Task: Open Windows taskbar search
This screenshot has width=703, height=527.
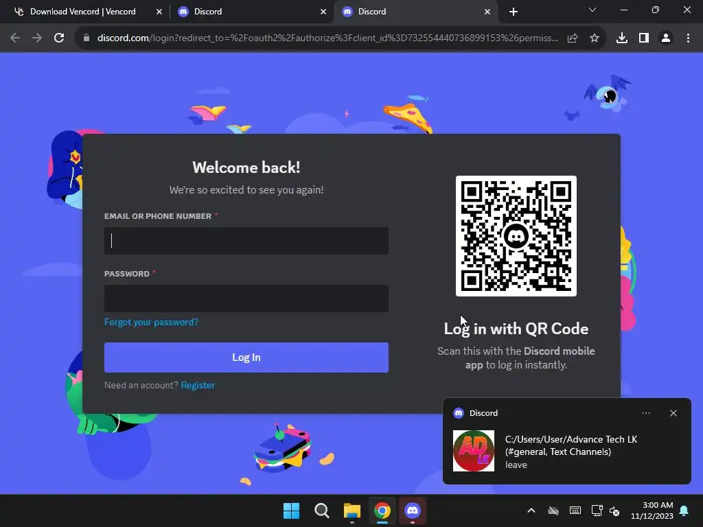Action: coord(321,511)
